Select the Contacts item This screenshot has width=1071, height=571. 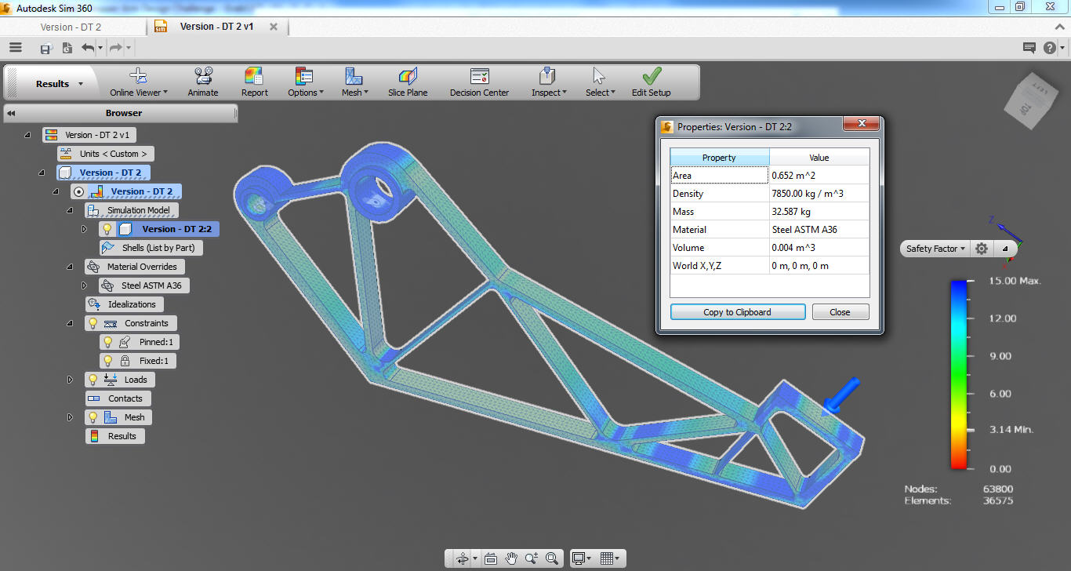click(118, 398)
